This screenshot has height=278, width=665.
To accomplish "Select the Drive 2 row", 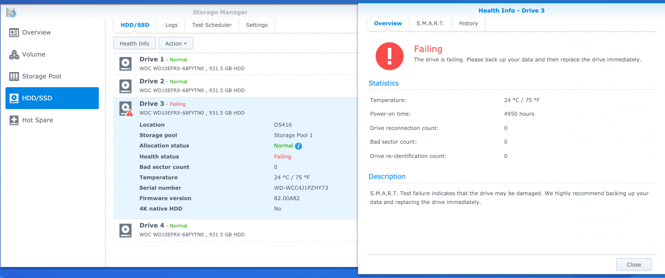I will (235, 86).
